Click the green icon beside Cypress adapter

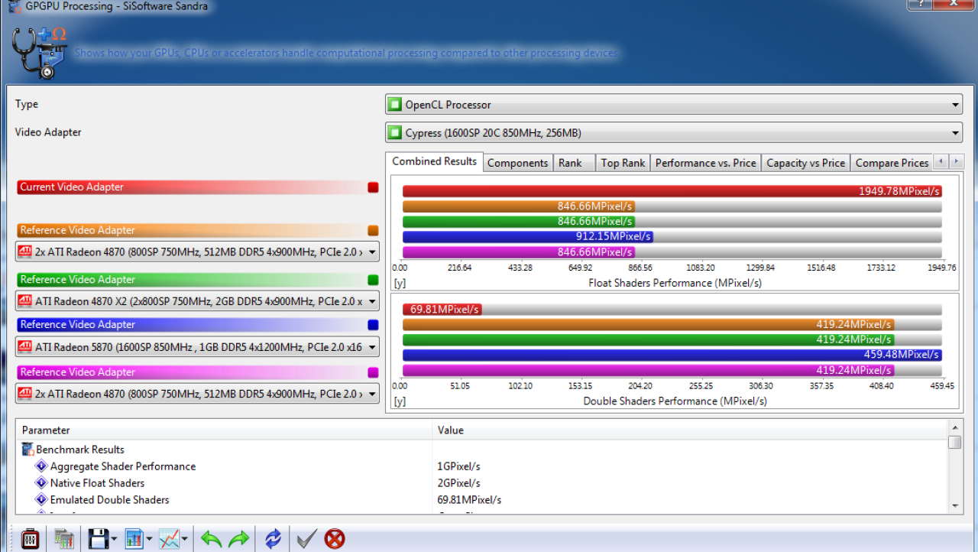[x=394, y=133]
